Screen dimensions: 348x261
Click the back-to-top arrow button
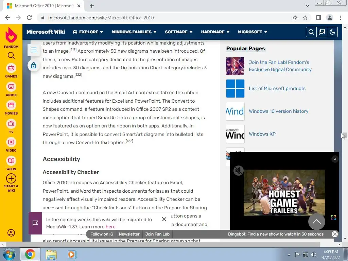[316, 222]
